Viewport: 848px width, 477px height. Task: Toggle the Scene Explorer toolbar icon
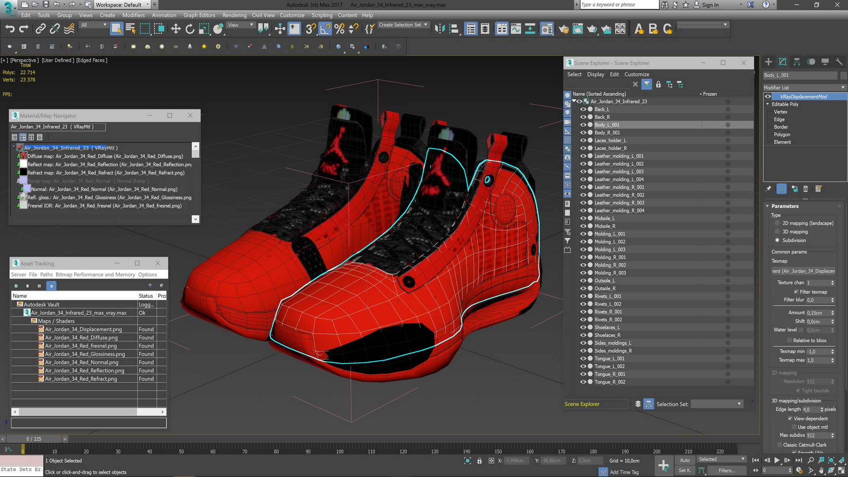pos(471,29)
